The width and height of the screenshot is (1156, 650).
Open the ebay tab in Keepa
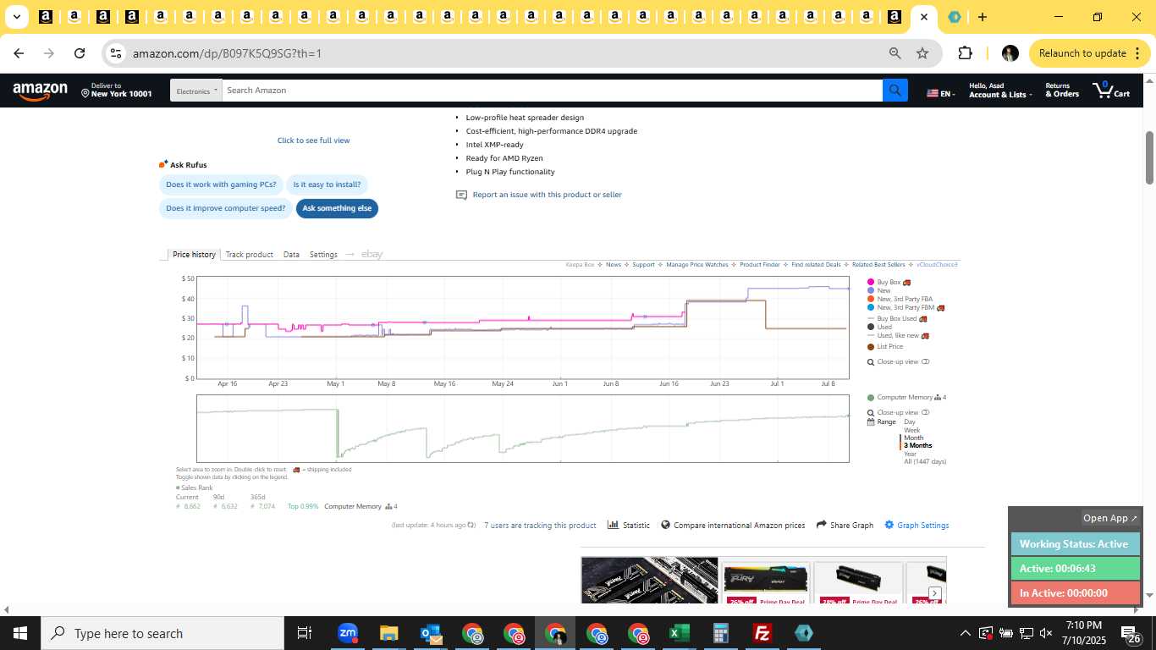[372, 254]
